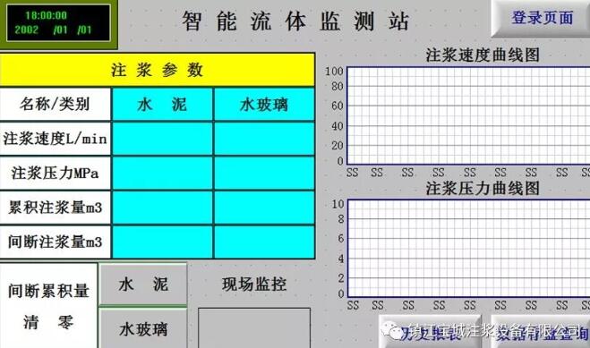Click the 智能流体监测站 title text
590x348 pixels.
click(x=295, y=21)
